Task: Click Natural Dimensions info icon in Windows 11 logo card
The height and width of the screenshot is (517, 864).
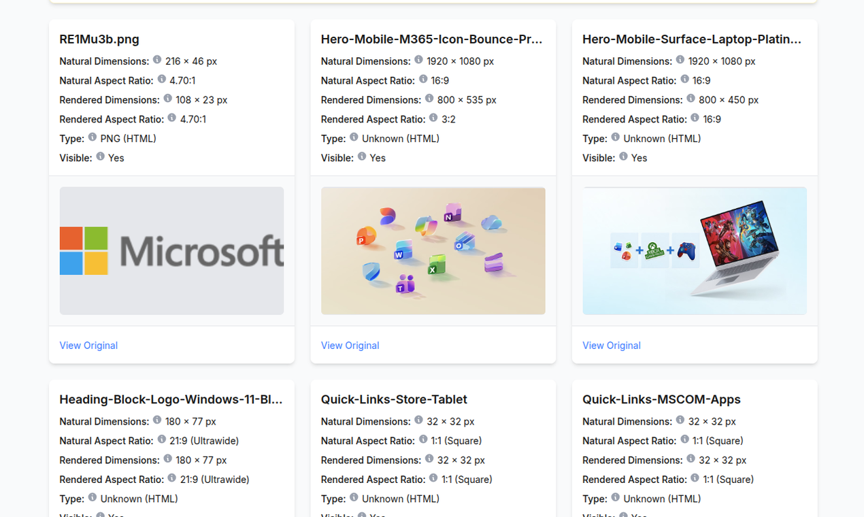Action: pos(157,420)
